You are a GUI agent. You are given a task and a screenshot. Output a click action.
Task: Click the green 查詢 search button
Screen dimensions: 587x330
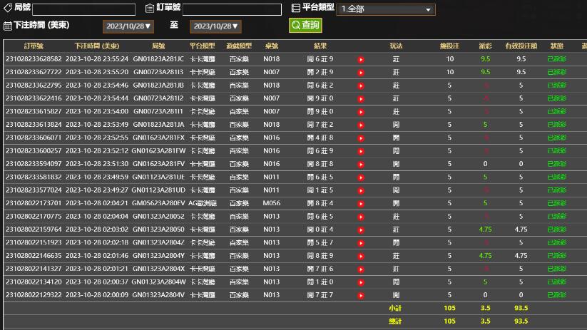305,25
